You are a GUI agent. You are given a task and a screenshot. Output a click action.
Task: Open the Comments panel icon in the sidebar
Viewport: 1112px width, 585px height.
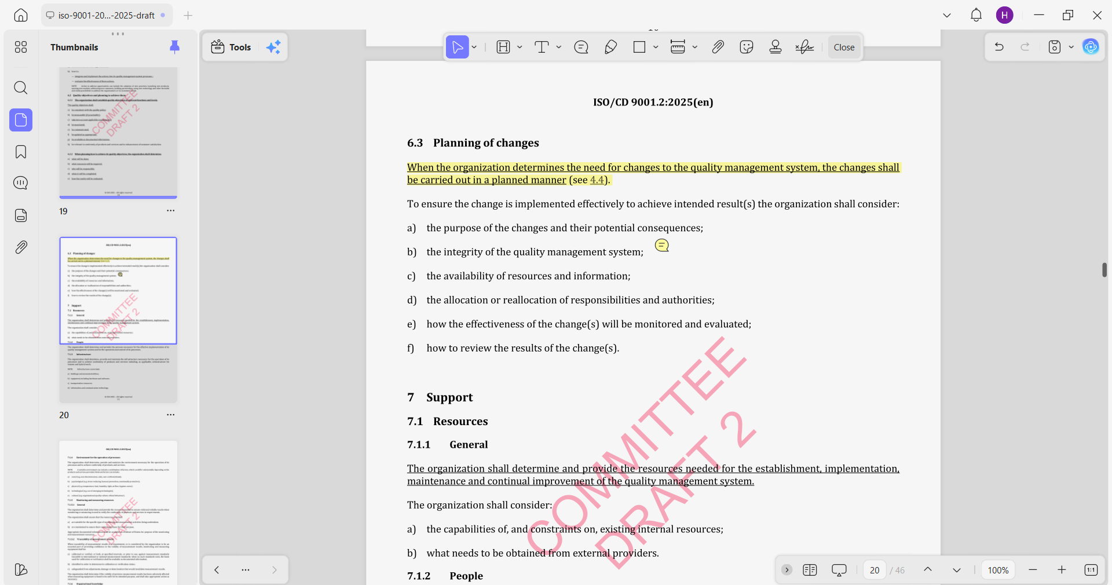21,183
